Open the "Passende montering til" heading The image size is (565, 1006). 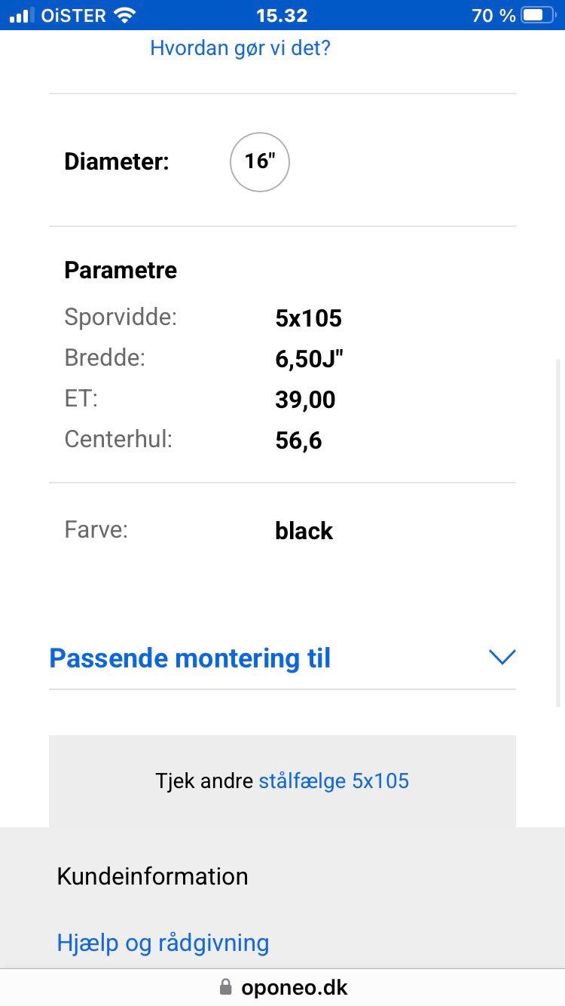[x=190, y=658]
